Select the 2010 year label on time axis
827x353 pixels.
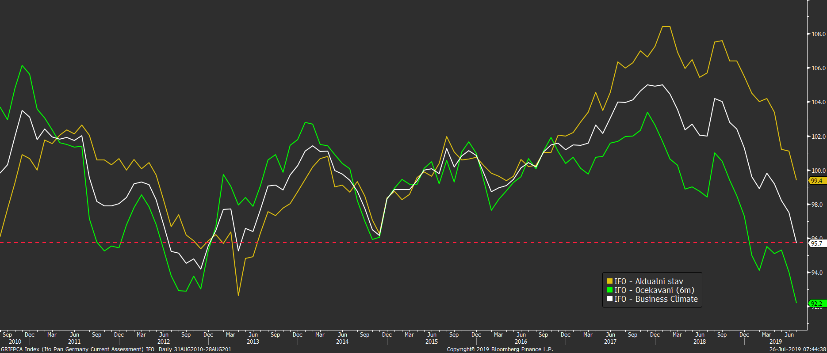[x=15, y=342]
